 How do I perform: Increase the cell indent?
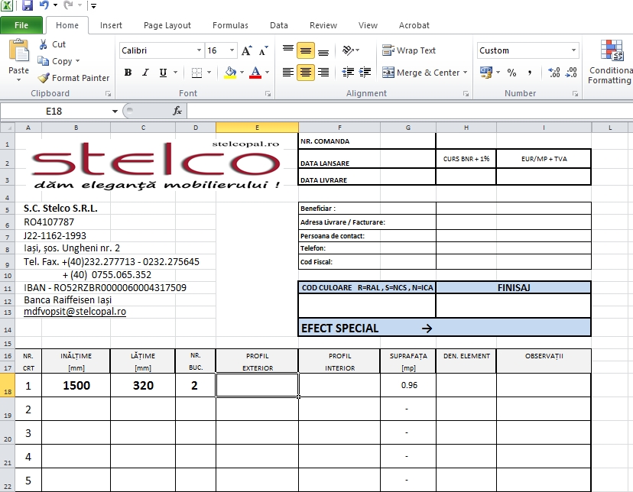pos(365,73)
